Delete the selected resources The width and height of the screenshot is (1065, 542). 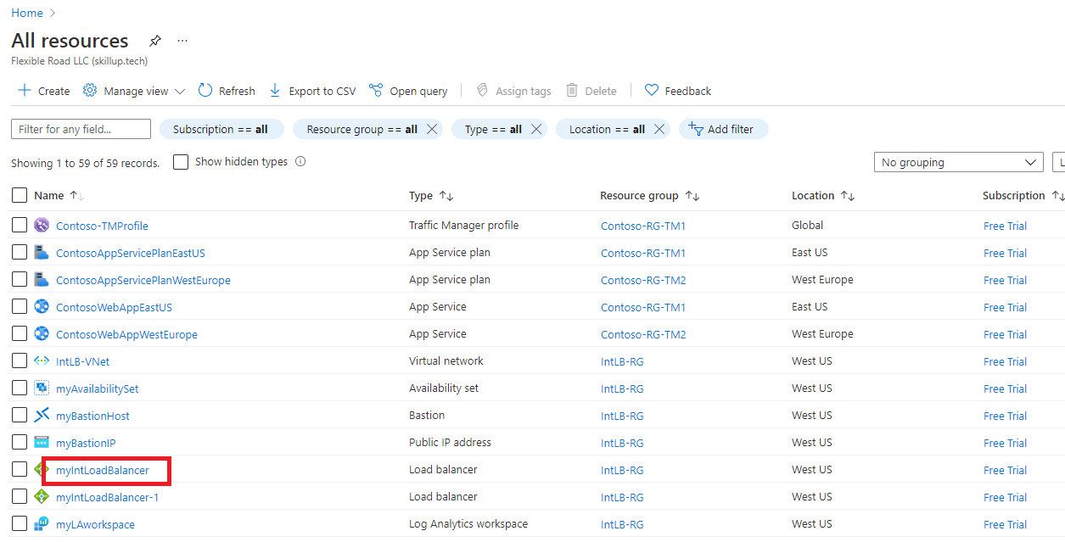click(x=591, y=90)
